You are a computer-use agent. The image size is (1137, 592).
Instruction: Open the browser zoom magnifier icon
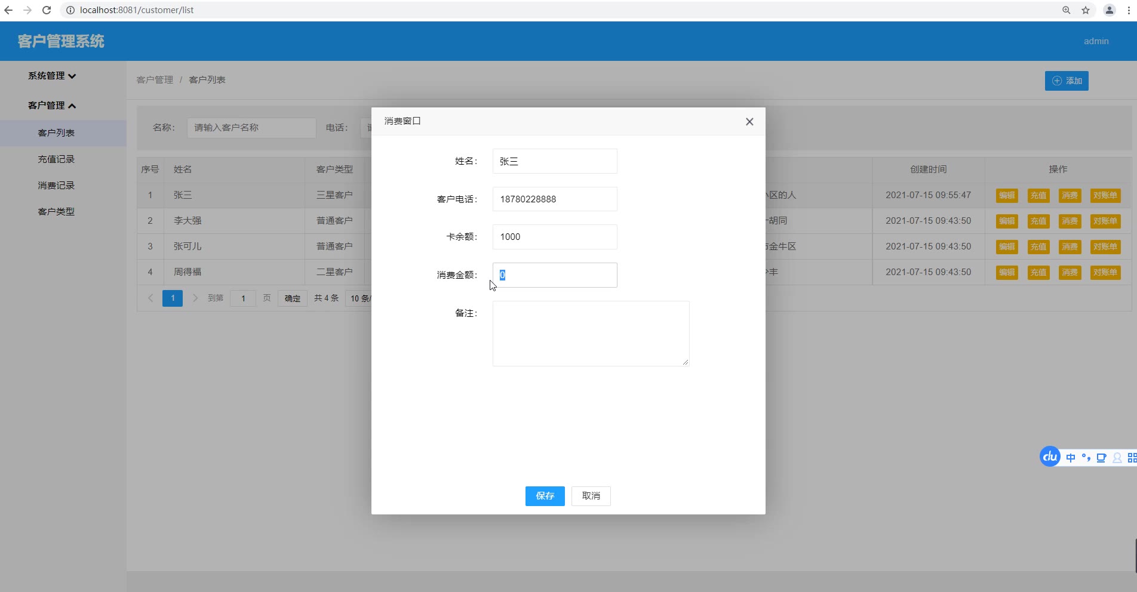click(1067, 10)
